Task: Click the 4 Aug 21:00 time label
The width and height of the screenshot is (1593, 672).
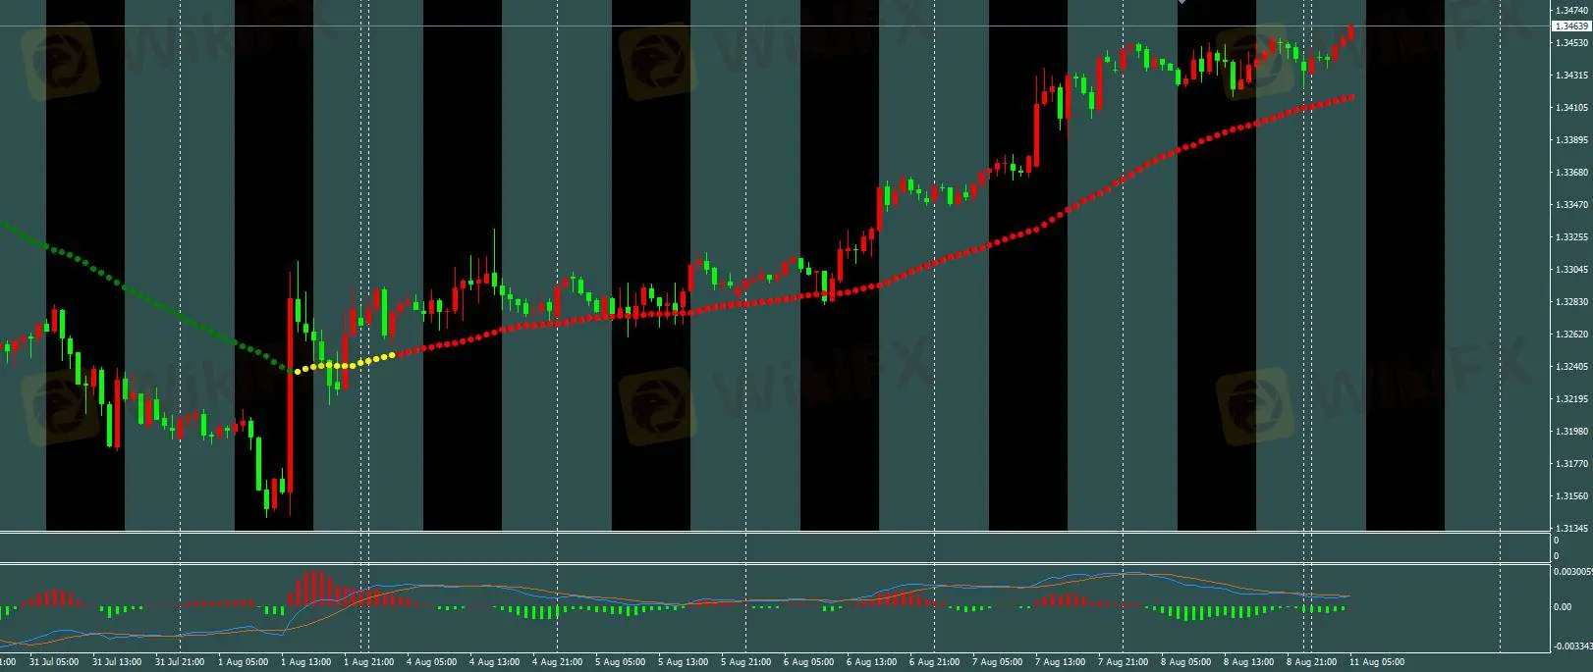Action: (557, 662)
